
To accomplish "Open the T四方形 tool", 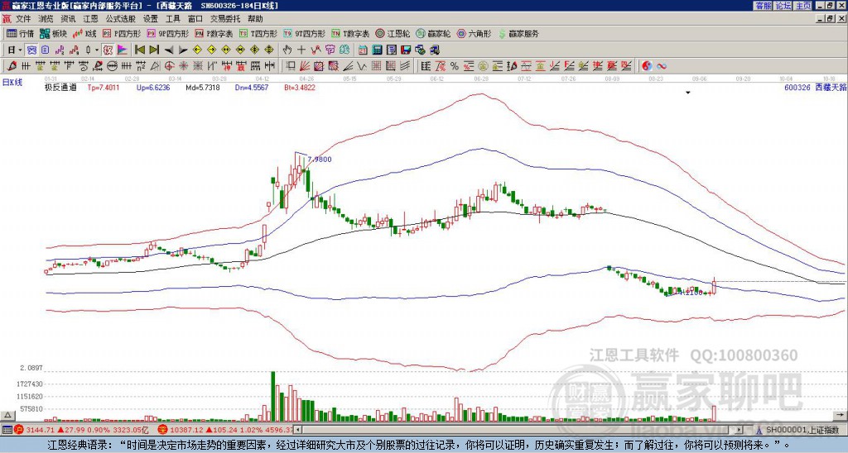I will click(258, 33).
